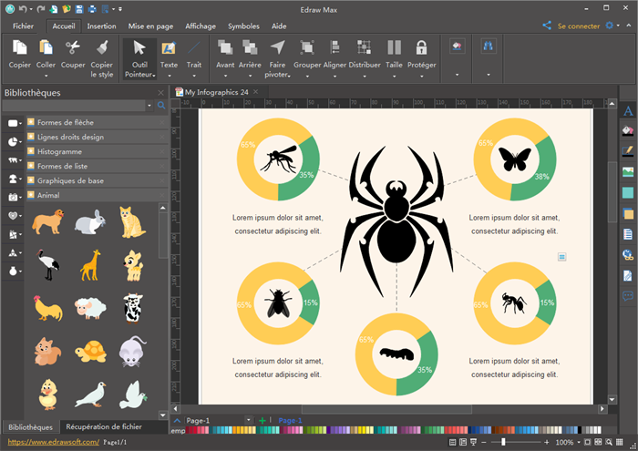Click Copier le style paintbrush icon
This screenshot has height=451, width=638.
pyautogui.click(x=102, y=47)
